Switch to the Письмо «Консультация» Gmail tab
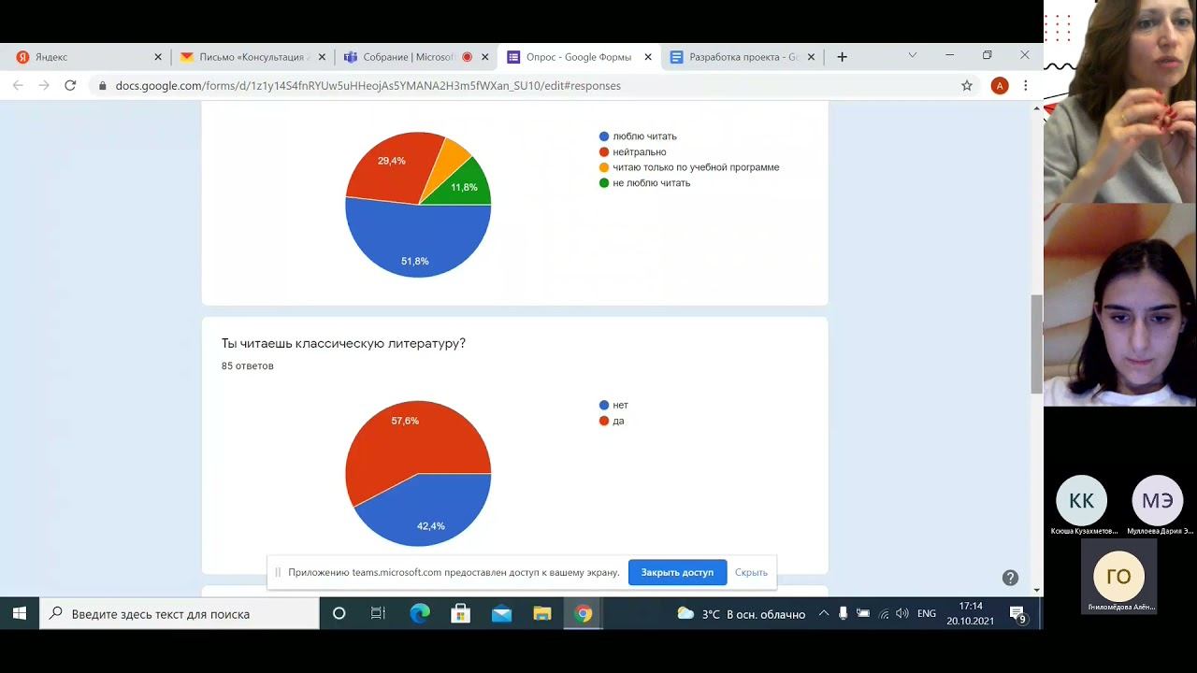Viewport: 1197px width, 673px height. point(252,57)
